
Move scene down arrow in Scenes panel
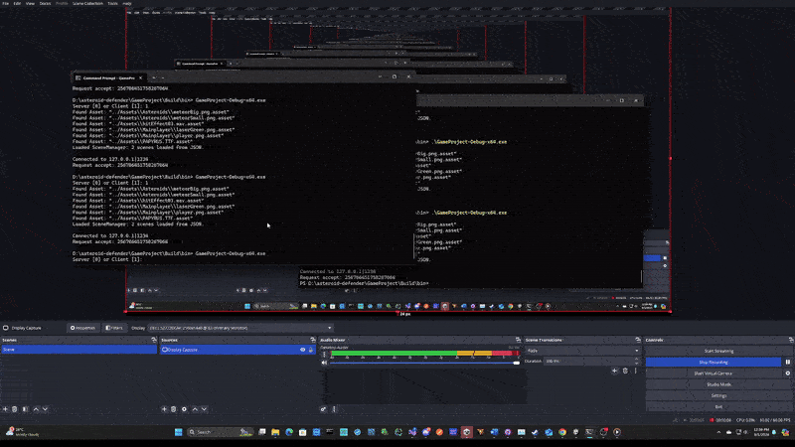click(x=45, y=409)
